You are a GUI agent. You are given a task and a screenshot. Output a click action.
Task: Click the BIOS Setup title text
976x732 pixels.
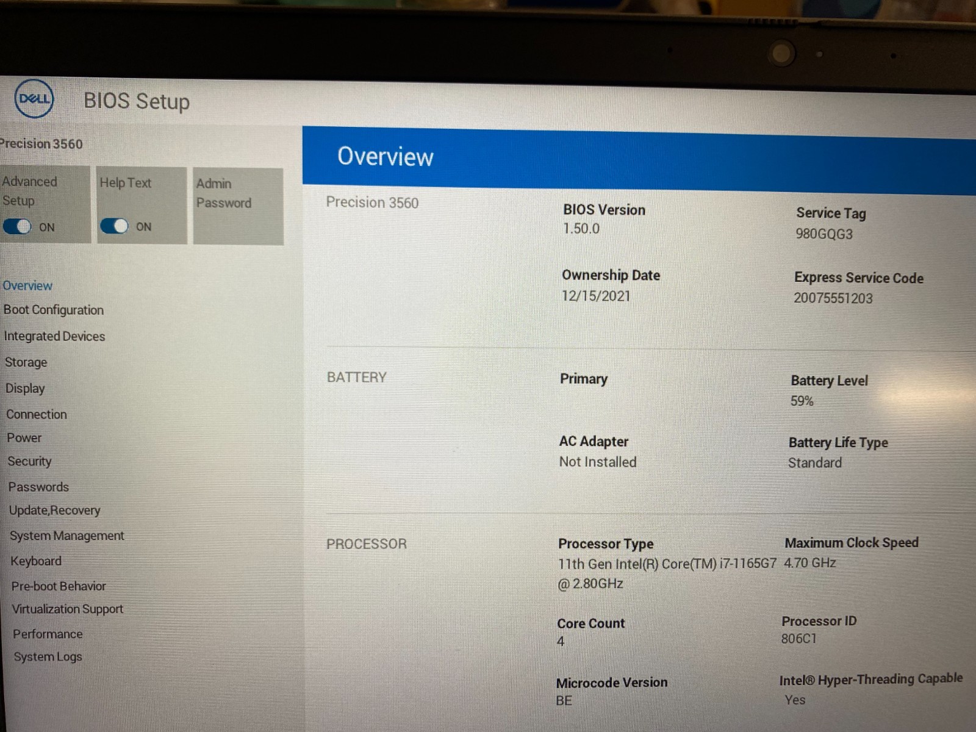click(137, 101)
